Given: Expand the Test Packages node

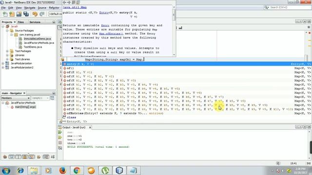Looking at the screenshot, I should click(7, 51).
